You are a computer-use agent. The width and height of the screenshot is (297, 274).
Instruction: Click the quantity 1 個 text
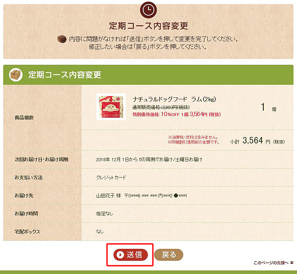coord(269,107)
